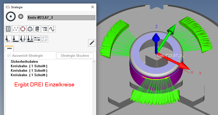This screenshot has width=218, height=115.
Task: Click the squares sequence arrow icon
Action: point(37,39)
